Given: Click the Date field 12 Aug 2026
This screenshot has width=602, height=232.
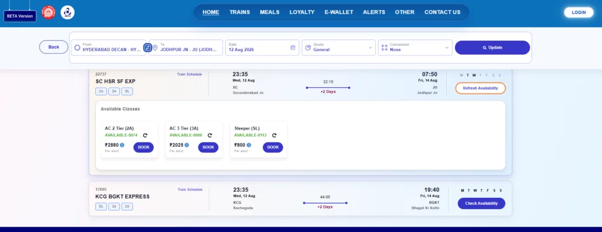Looking at the screenshot, I should [262, 48].
